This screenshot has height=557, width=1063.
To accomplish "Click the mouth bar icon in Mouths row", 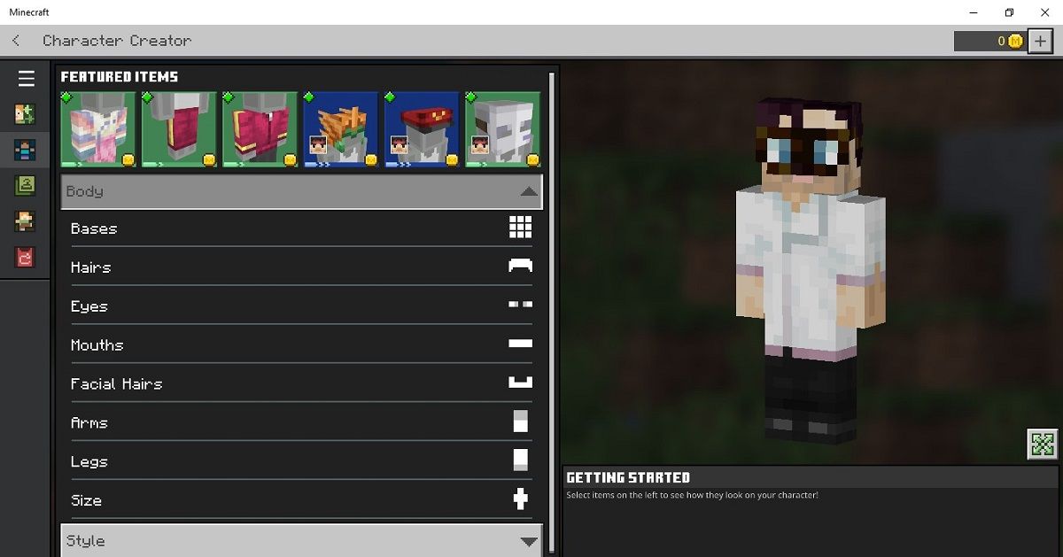I will (521, 344).
